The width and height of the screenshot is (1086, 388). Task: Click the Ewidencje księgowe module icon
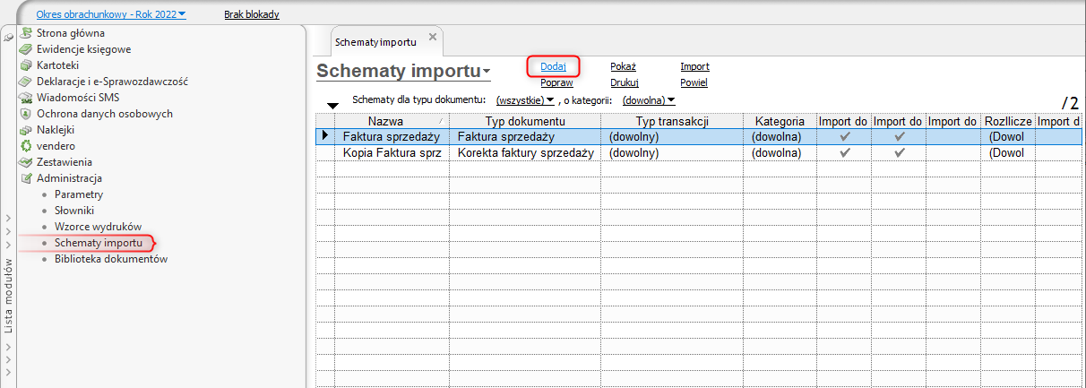(x=25, y=49)
